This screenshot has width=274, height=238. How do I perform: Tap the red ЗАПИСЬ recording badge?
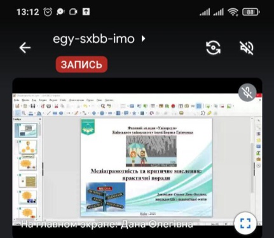pos(81,64)
